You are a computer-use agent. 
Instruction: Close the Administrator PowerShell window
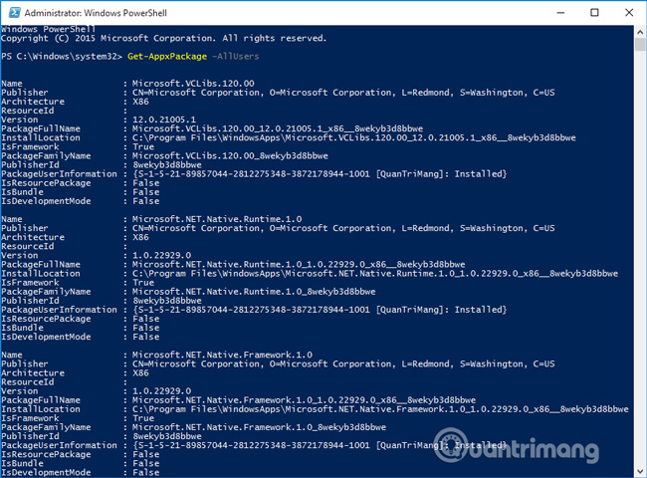click(x=629, y=13)
